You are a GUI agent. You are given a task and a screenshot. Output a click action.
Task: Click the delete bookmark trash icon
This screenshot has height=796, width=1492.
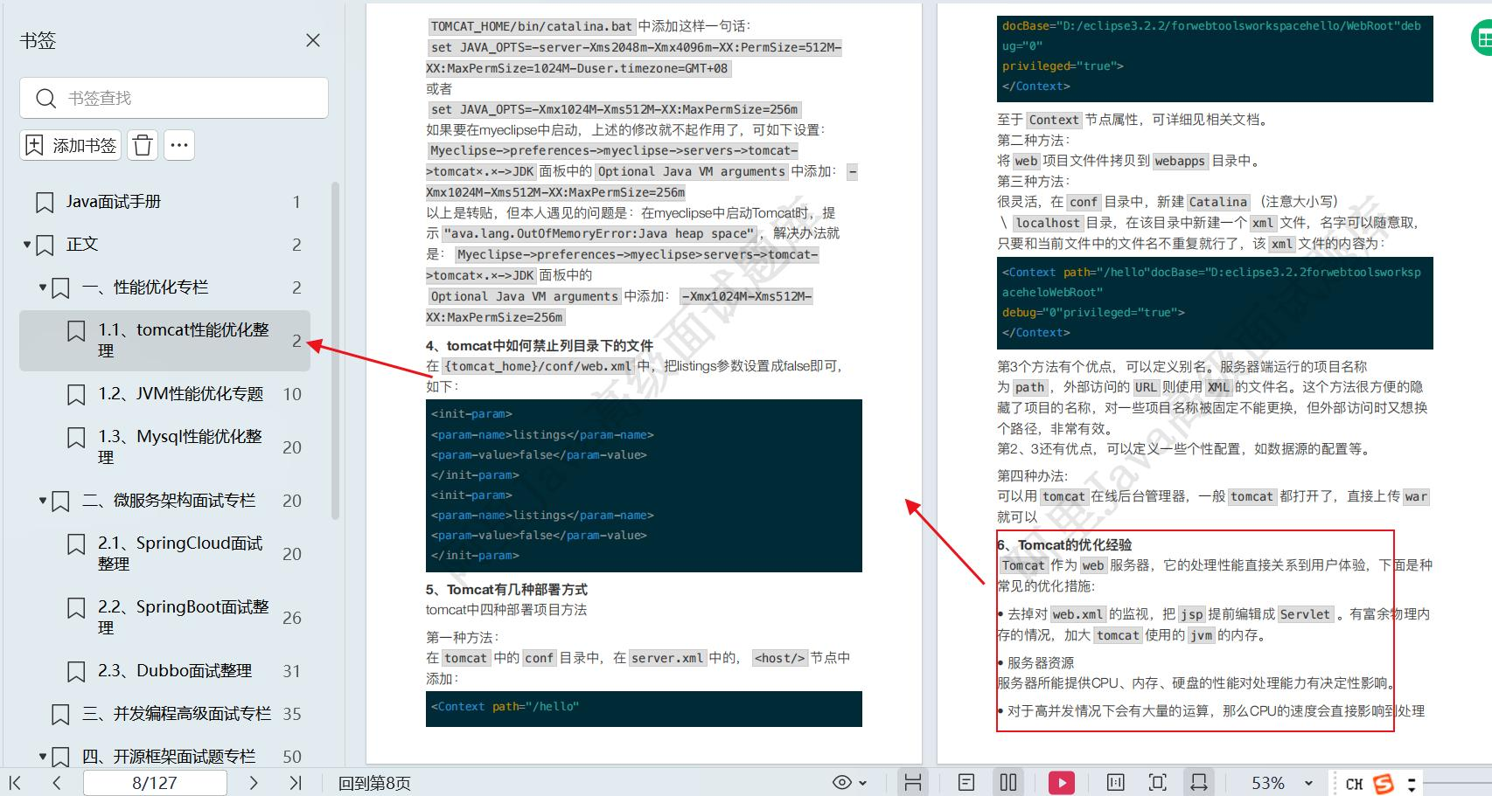(x=143, y=145)
